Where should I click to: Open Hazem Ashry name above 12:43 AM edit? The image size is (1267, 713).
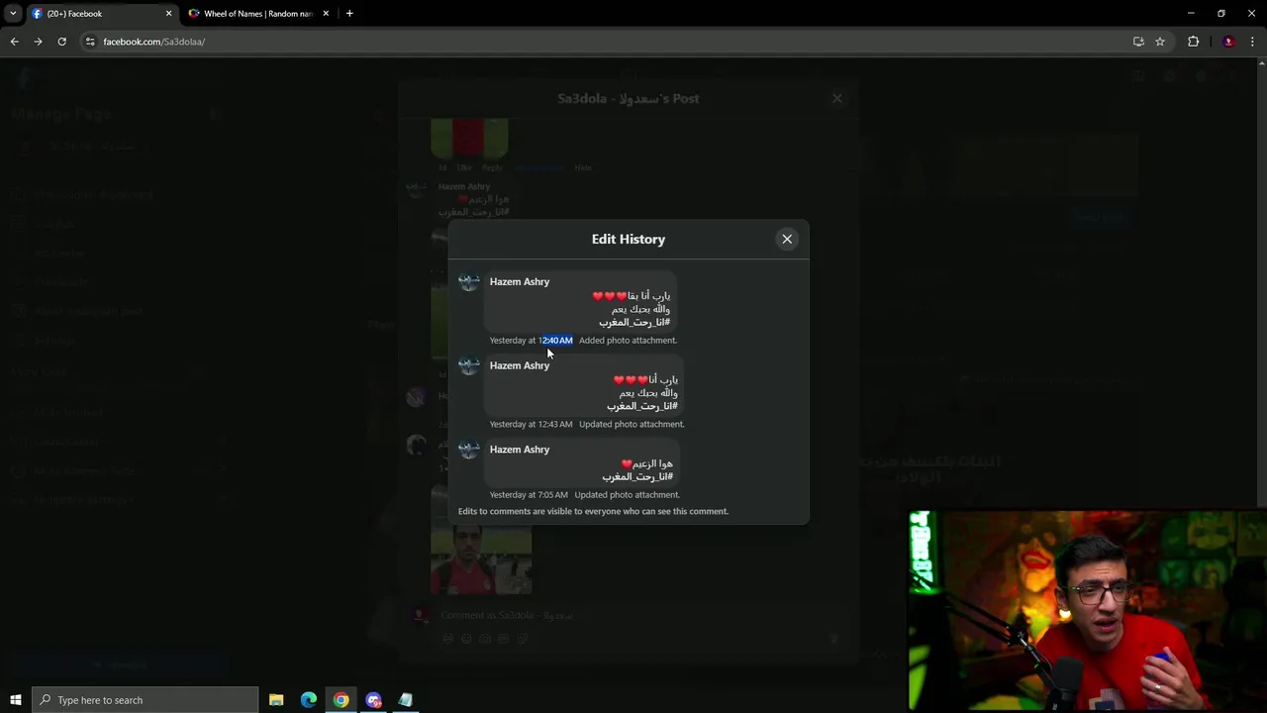pos(520,365)
